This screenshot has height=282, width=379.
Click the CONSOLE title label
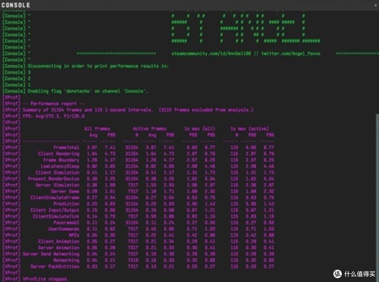coord(16,5)
